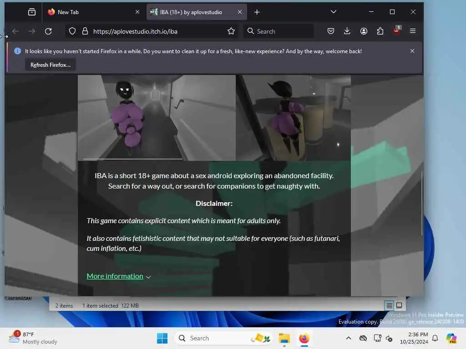Launch the Copilot preview taskbar icon

pyautogui.click(x=451, y=338)
